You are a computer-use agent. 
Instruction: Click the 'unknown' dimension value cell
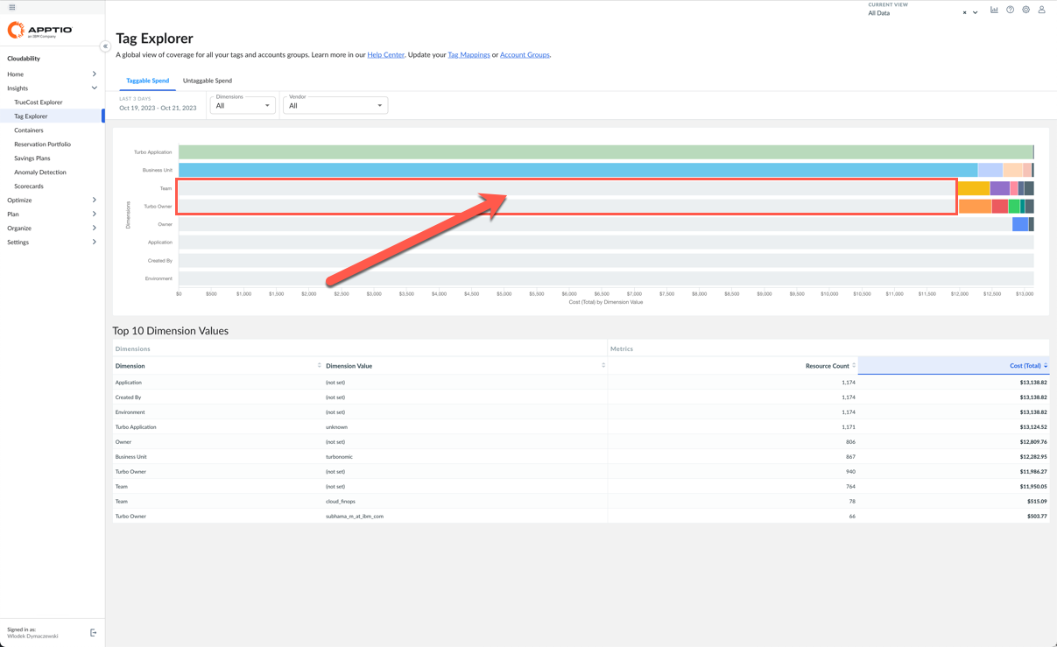click(x=337, y=427)
